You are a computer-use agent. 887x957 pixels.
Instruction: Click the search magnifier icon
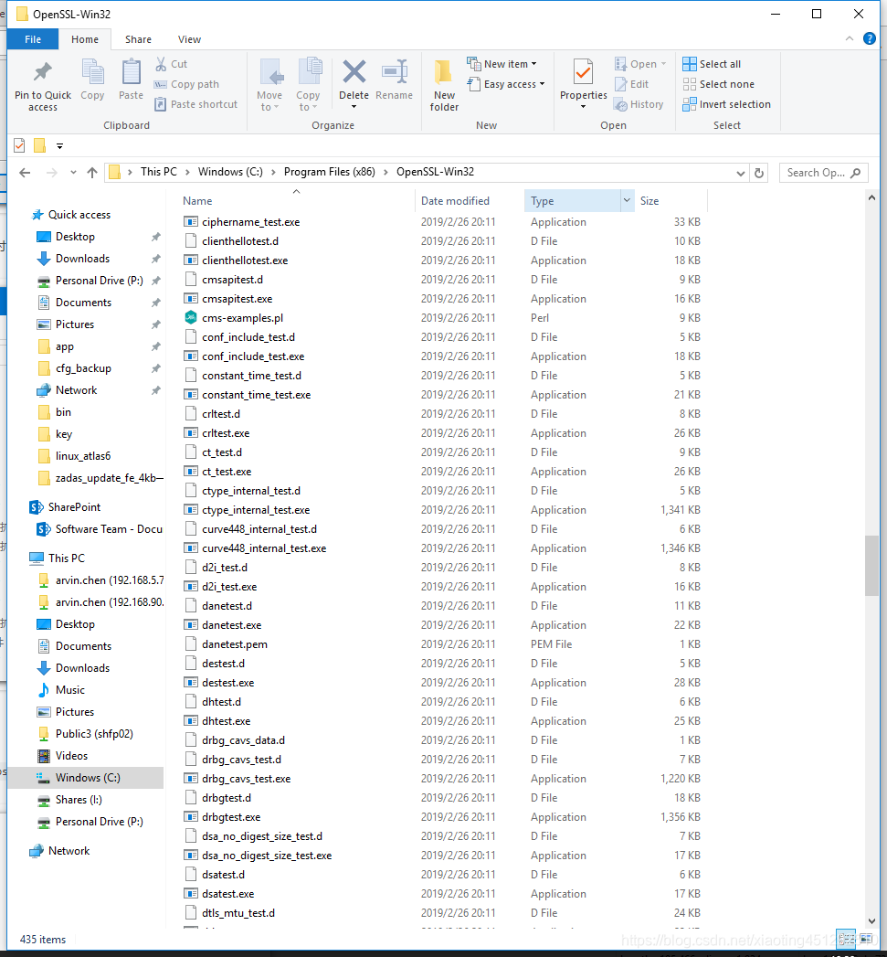[x=856, y=173]
